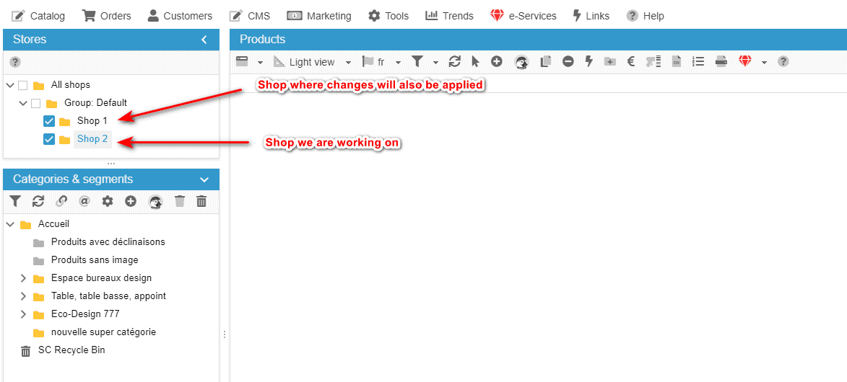
Task: Select the nouvelle super catégorie category
Action: pyautogui.click(x=103, y=332)
